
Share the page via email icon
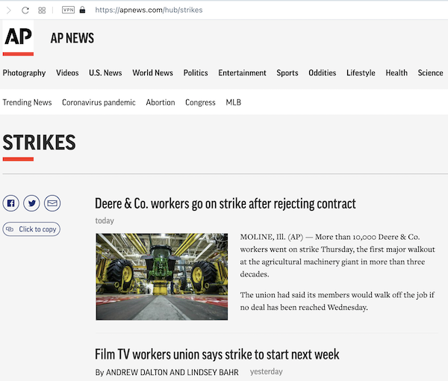[52, 203]
